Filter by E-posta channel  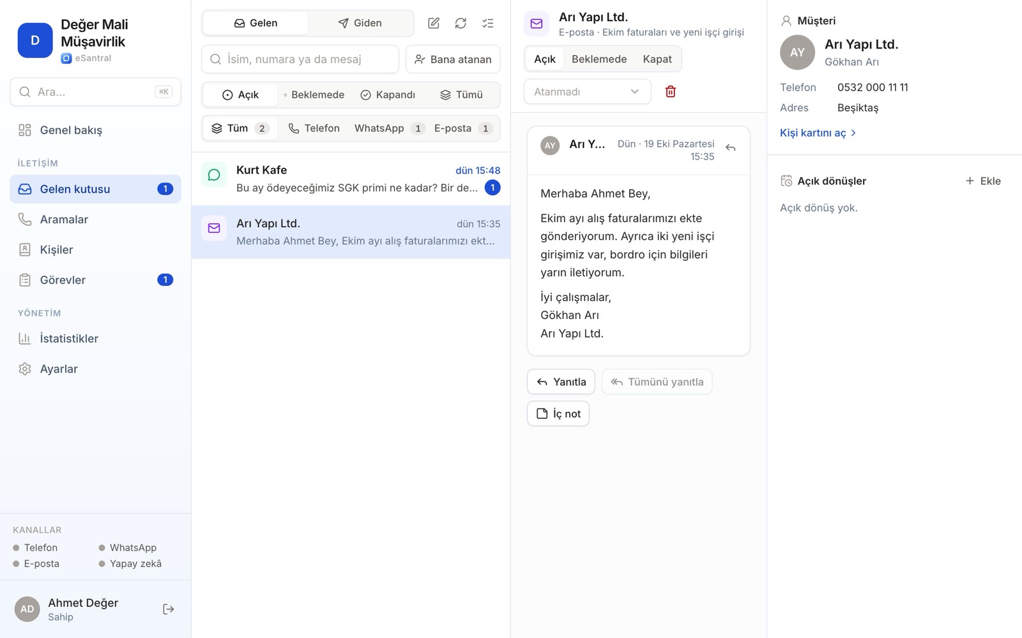[x=462, y=128]
